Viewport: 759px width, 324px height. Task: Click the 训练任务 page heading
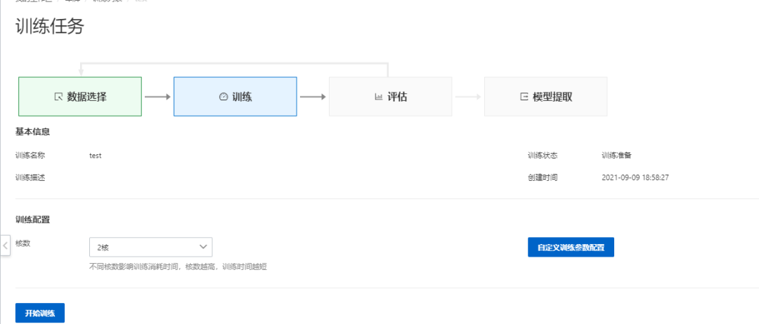coord(50,27)
